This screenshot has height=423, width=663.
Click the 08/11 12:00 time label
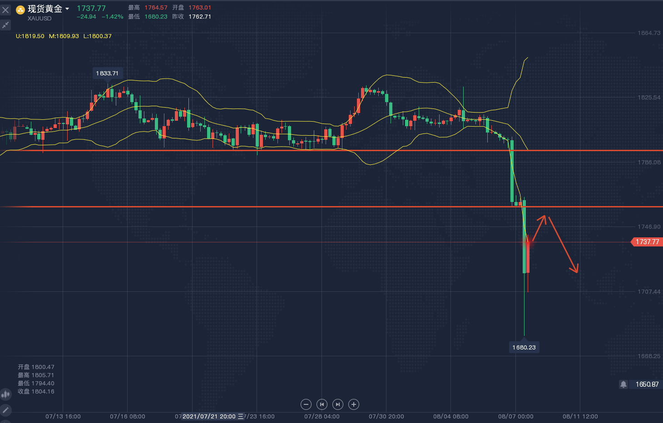pyautogui.click(x=580, y=417)
